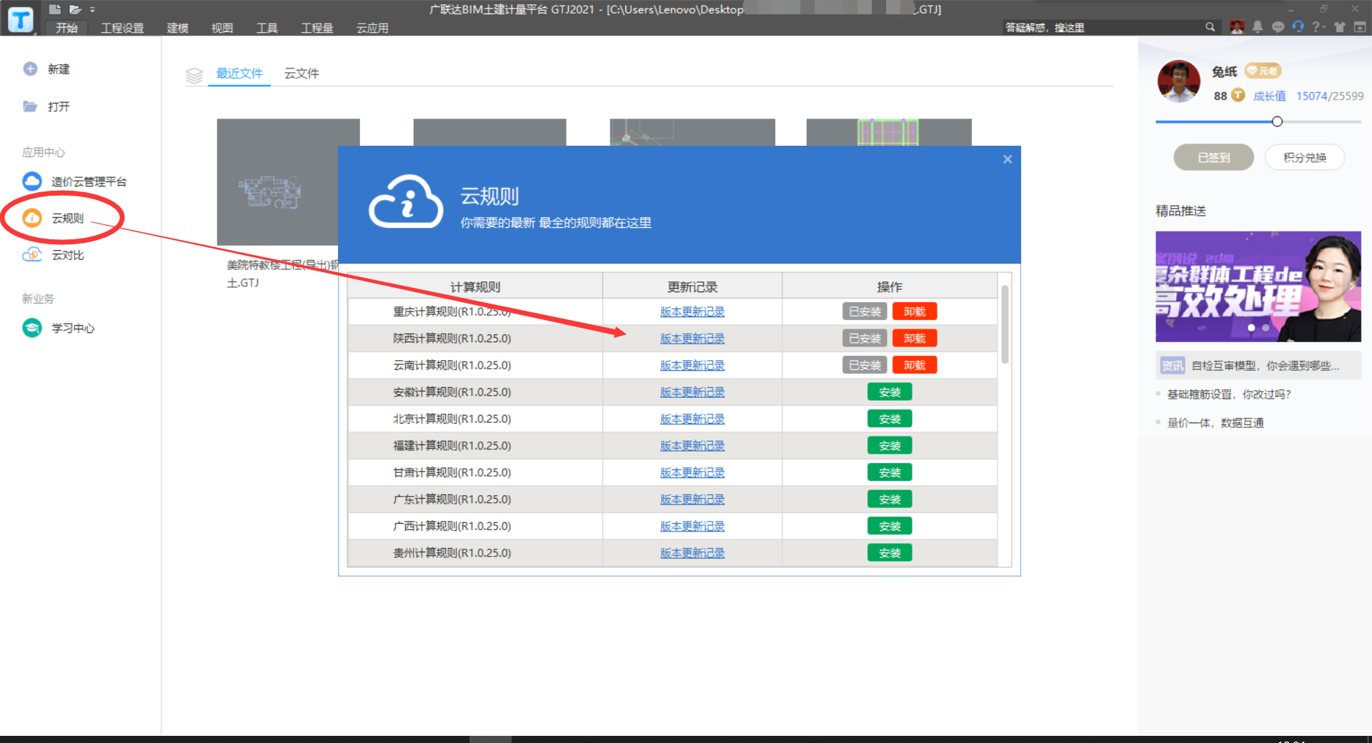Click 已安装 button for 重庆计算规则

(865, 311)
